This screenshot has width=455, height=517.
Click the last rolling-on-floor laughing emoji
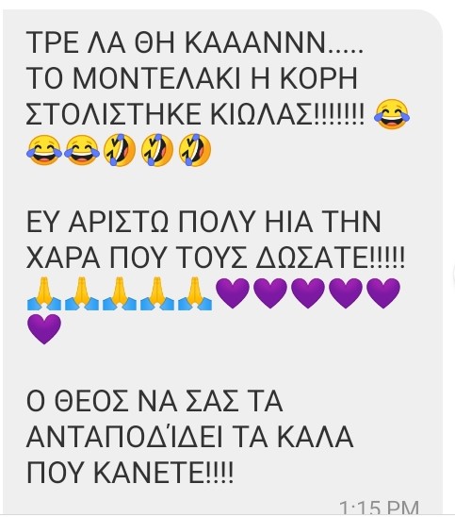[195, 150]
